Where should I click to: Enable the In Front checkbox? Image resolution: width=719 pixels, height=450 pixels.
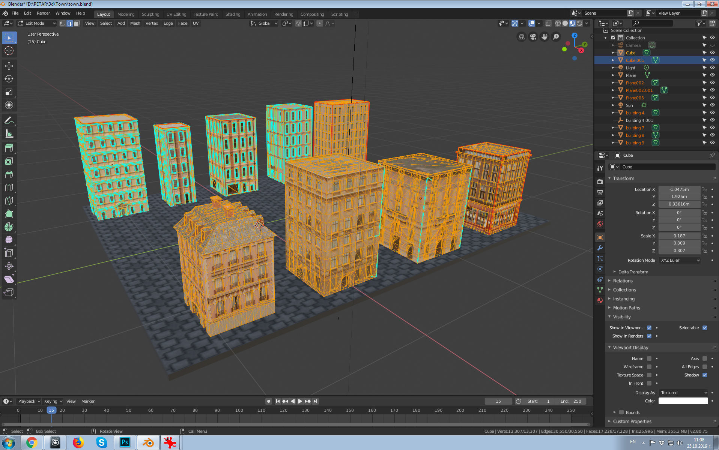point(649,383)
